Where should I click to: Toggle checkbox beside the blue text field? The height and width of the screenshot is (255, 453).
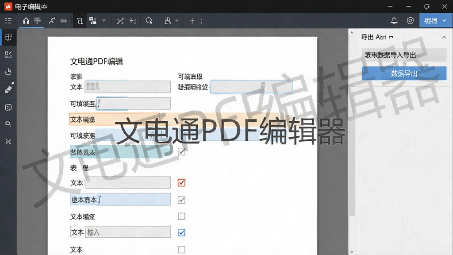click(x=181, y=200)
